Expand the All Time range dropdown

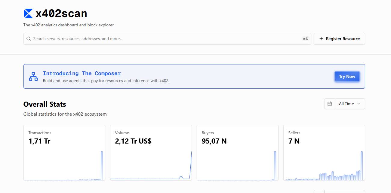(x=349, y=104)
